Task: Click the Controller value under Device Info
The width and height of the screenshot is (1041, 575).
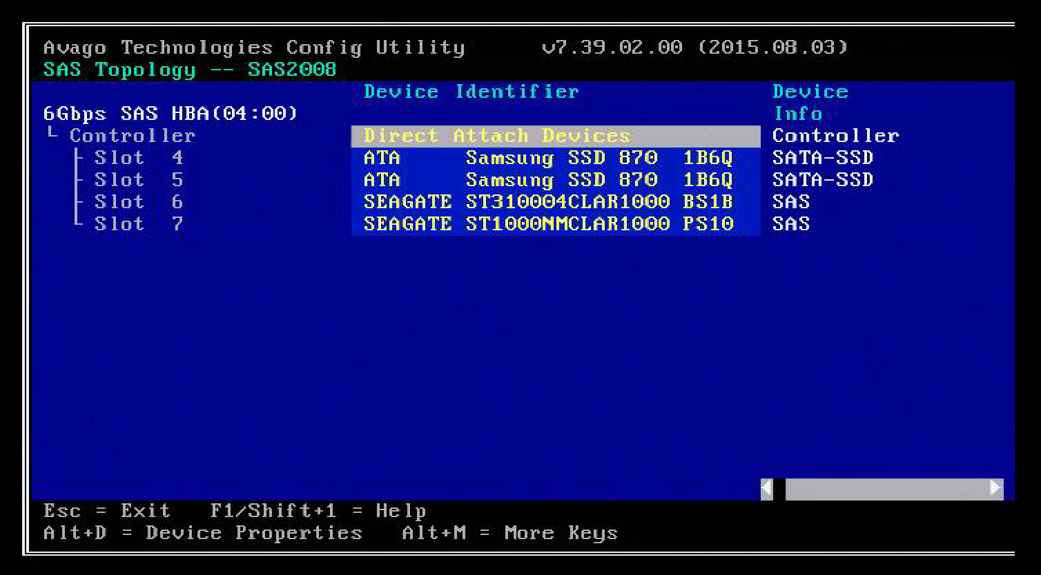Action: pos(835,136)
